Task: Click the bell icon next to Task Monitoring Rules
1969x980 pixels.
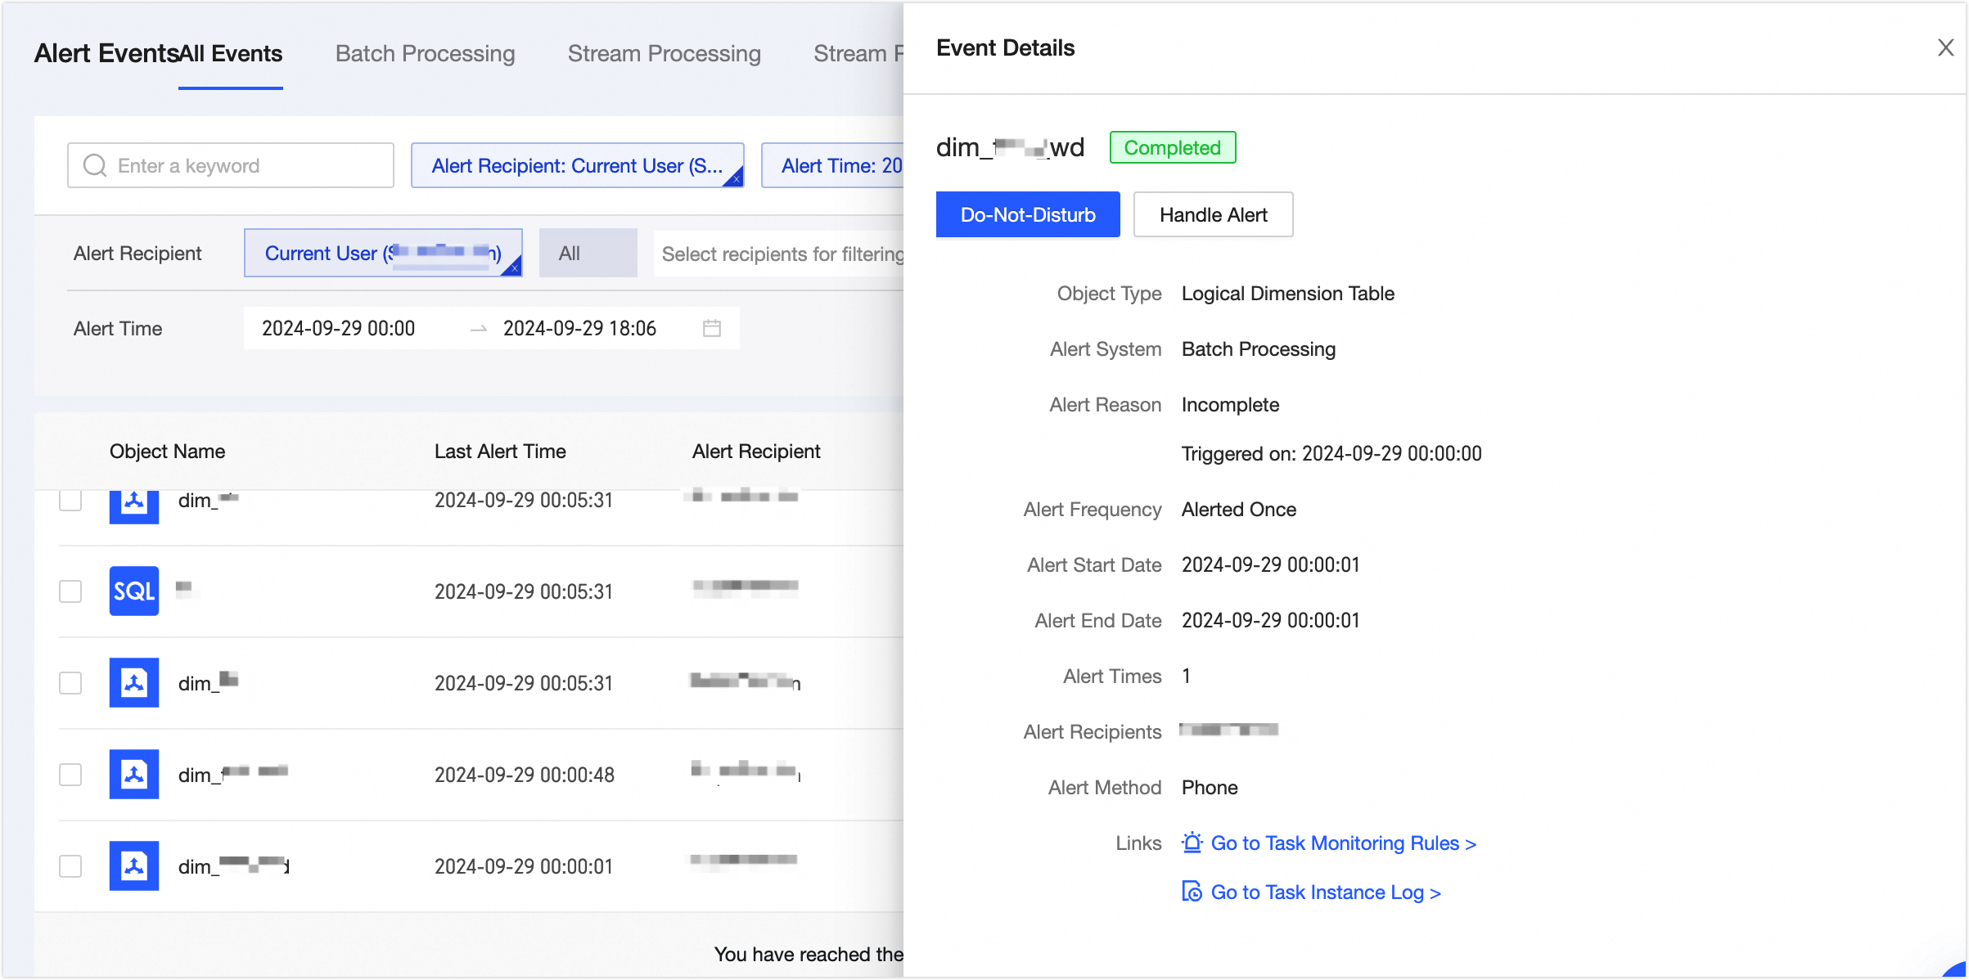Action: (1192, 843)
